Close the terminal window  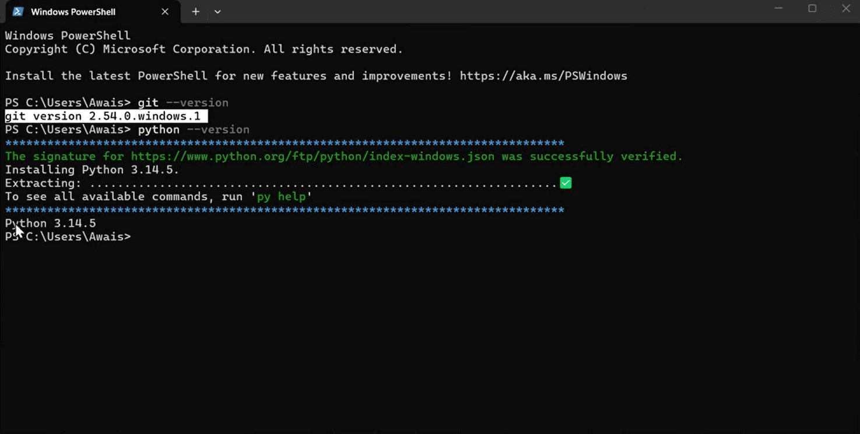click(846, 8)
